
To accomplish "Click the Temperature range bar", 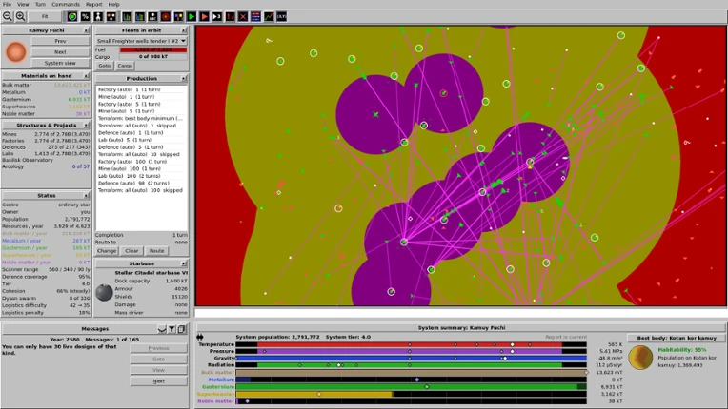I will [x=411, y=344].
